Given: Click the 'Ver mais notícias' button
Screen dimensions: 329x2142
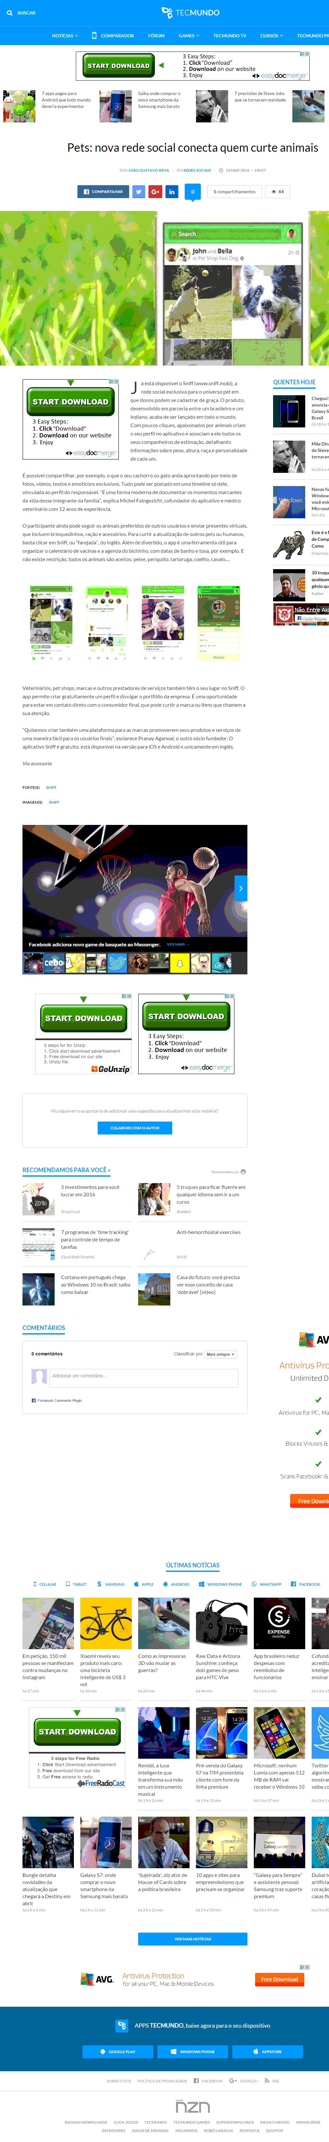Looking at the screenshot, I should pyautogui.click(x=192, y=1939).
